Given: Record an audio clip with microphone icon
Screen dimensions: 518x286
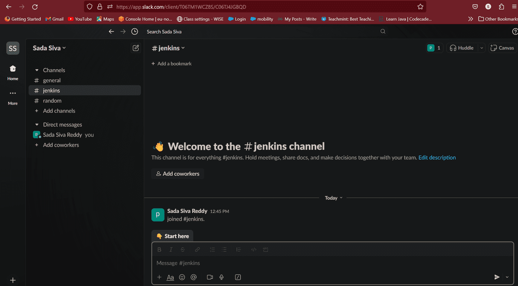Looking at the screenshot, I should 222,277.
